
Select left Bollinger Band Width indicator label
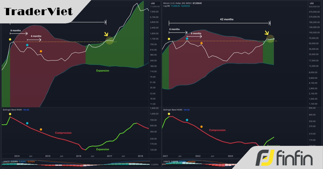[13, 110]
